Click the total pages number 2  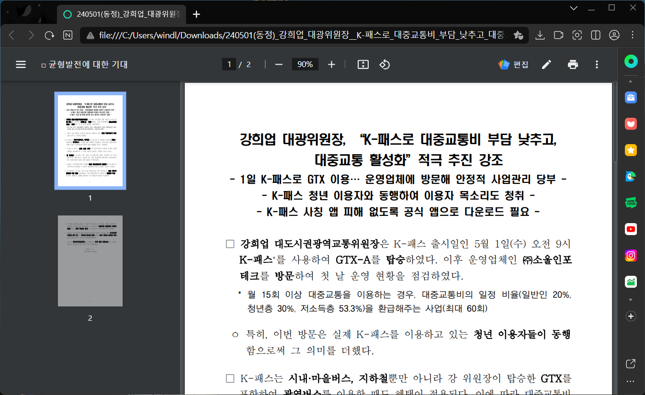(x=249, y=65)
